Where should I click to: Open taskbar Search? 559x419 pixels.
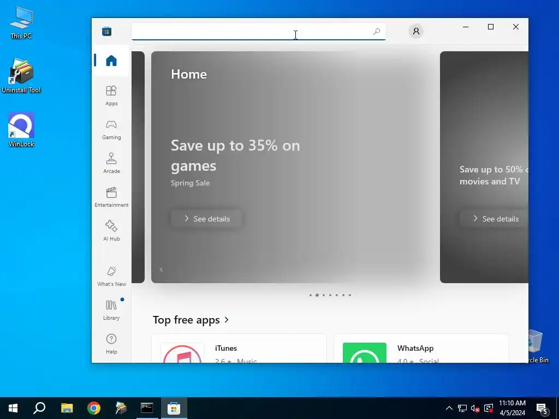(x=39, y=408)
